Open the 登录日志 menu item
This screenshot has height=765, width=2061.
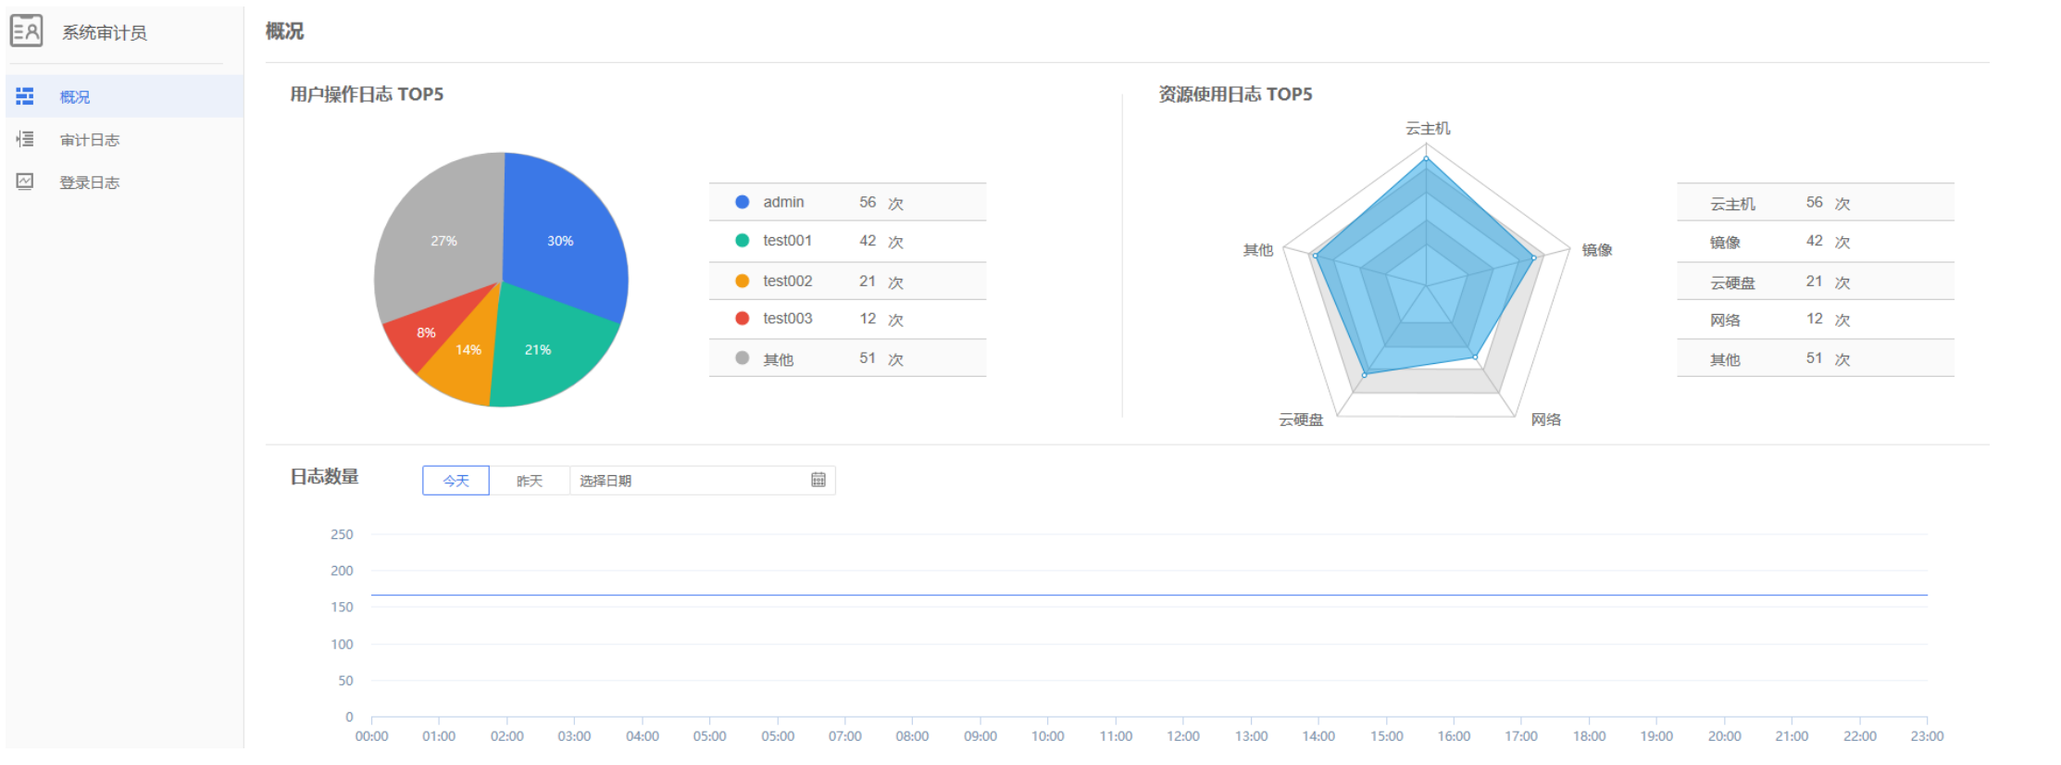(124, 182)
